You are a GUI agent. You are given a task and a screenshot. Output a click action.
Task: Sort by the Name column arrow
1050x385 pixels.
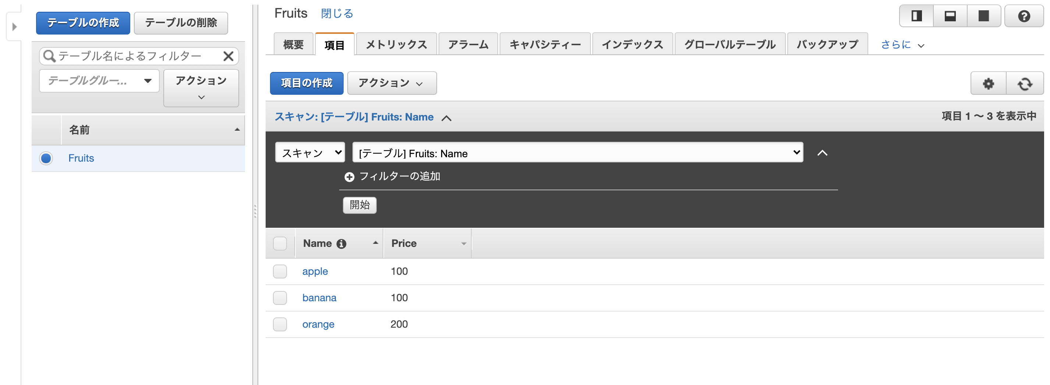click(x=375, y=242)
